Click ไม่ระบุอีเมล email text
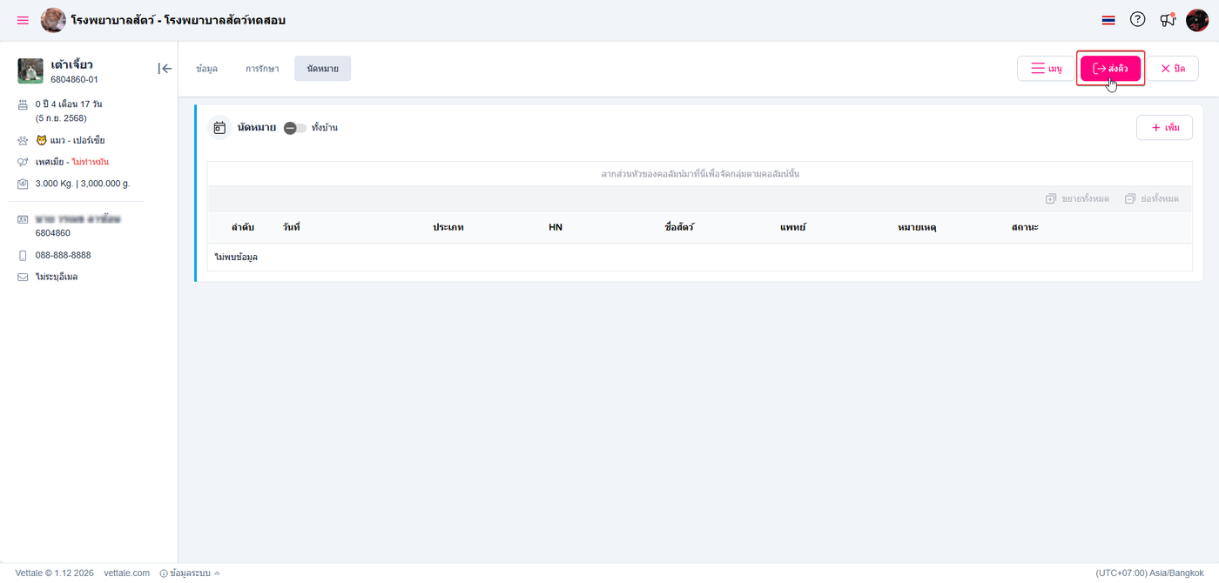Viewport: 1219px width, 583px height. 57,278
